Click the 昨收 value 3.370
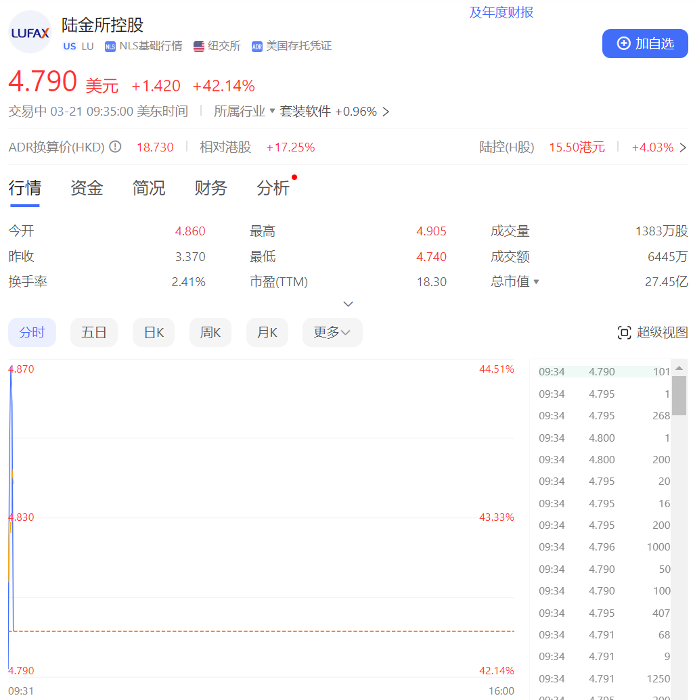The image size is (693, 700). (x=190, y=257)
